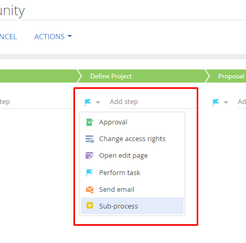Click the green Approval checkmark icon

(x=90, y=122)
